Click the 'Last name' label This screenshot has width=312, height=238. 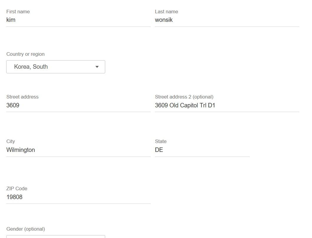point(166,12)
